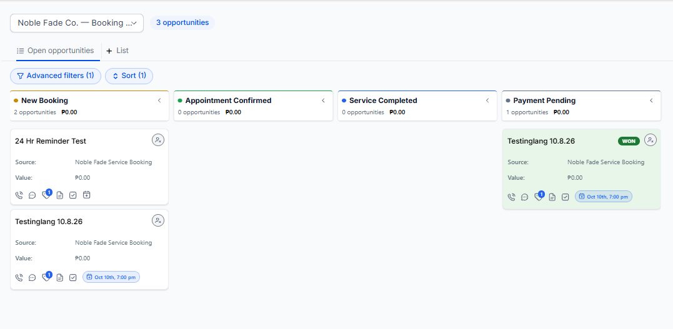Click Oct 10th appointment chip in New Booking
The image size is (673, 329).
click(111, 277)
